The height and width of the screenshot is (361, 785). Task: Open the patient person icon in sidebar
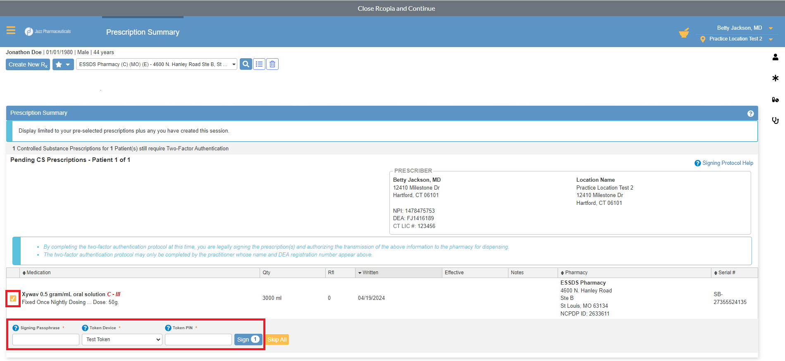(775, 57)
